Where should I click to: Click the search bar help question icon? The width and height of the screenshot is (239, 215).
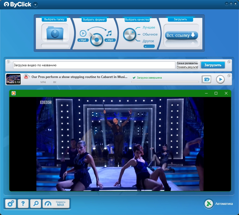point(9,62)
